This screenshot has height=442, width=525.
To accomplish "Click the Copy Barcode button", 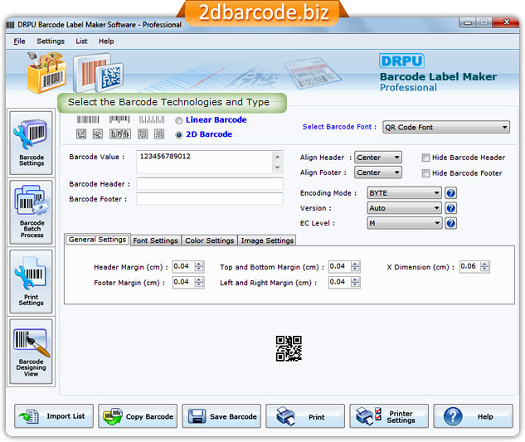I will click(138, 416).
